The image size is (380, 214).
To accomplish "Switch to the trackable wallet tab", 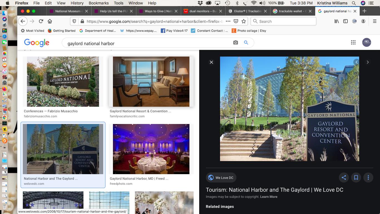I will click(292, 11).
